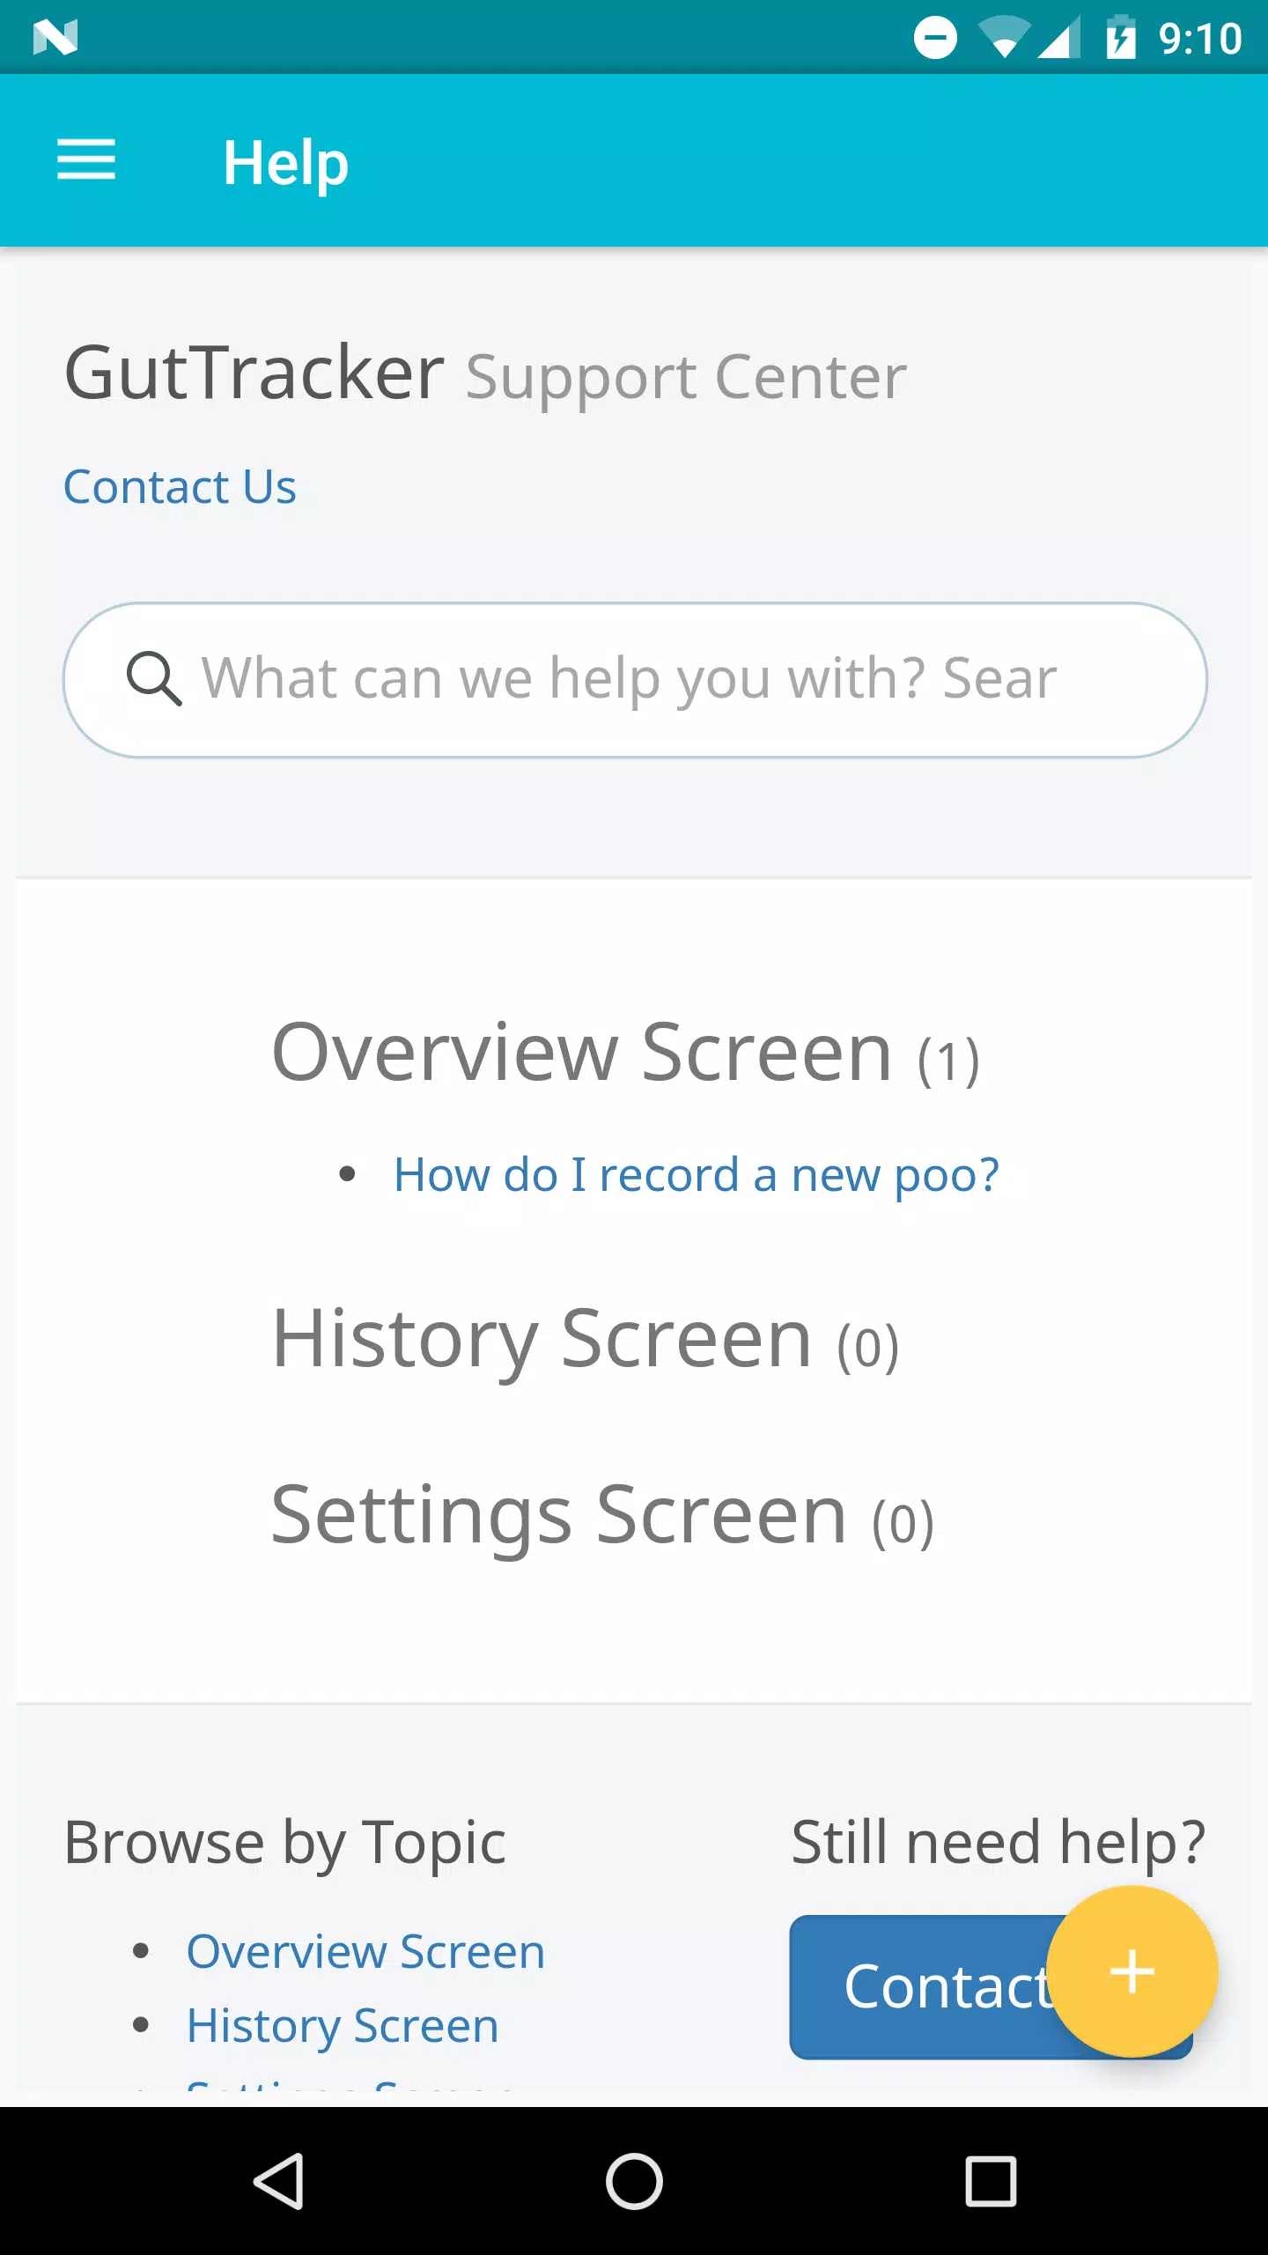Select Overview Screen under Browse by Topic
Viewport: 1268px width, 2255px height.
click(365, 1951)
